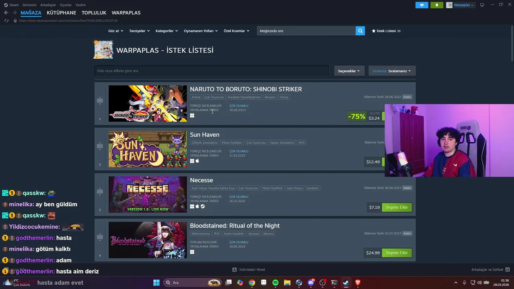Expand the Göz at dropdown
The width and height of the screenshot is (514, 289).
116,31
